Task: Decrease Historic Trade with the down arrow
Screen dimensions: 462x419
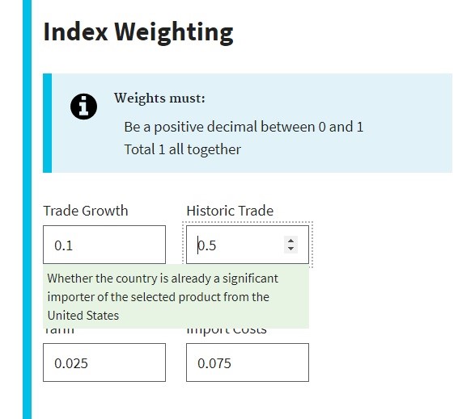Action: 290,249
